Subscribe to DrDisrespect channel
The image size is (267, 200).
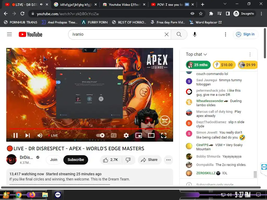pos(76,160)
